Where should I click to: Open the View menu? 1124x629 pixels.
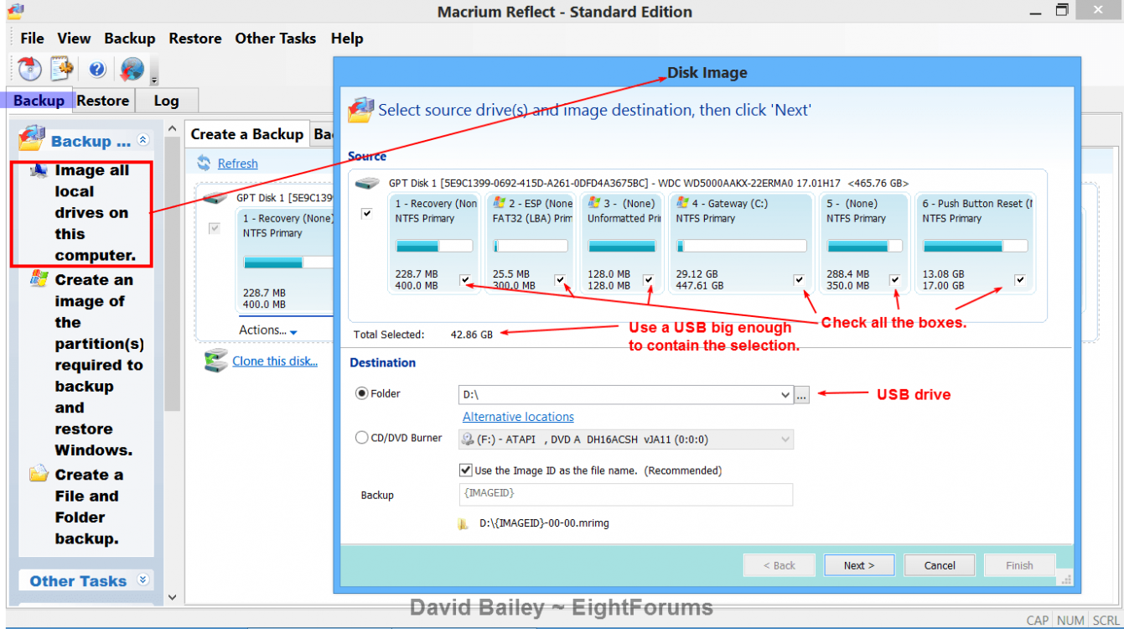[74, 39]
